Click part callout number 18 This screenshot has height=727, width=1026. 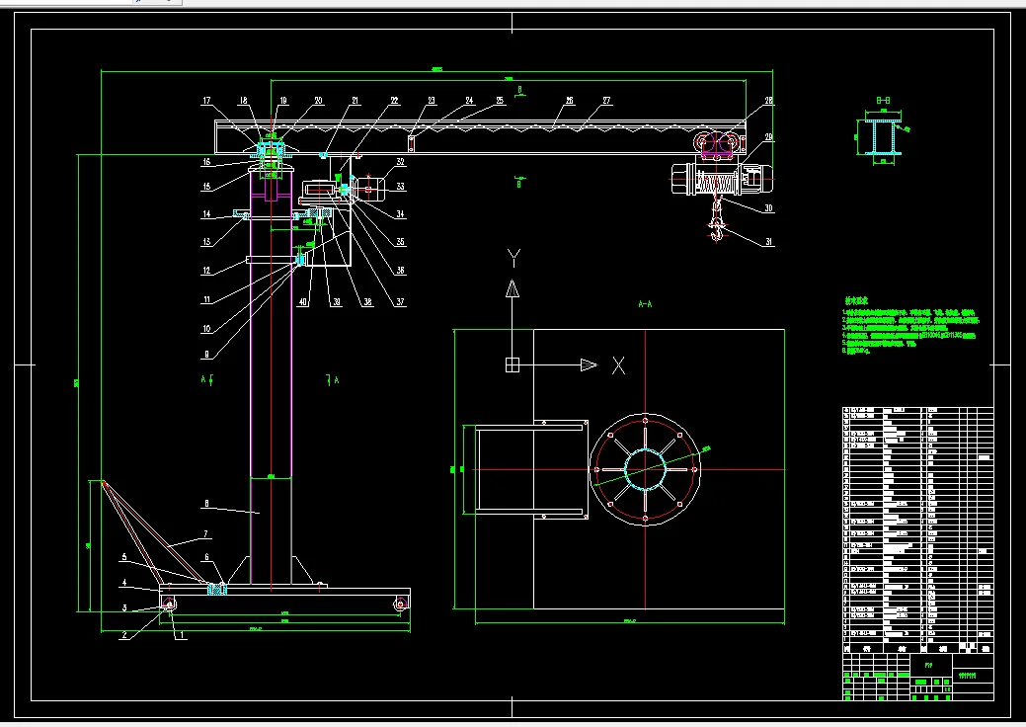243,101
